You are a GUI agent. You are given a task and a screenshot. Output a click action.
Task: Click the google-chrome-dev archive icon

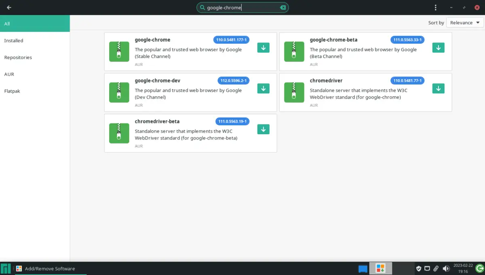[119, 92]
